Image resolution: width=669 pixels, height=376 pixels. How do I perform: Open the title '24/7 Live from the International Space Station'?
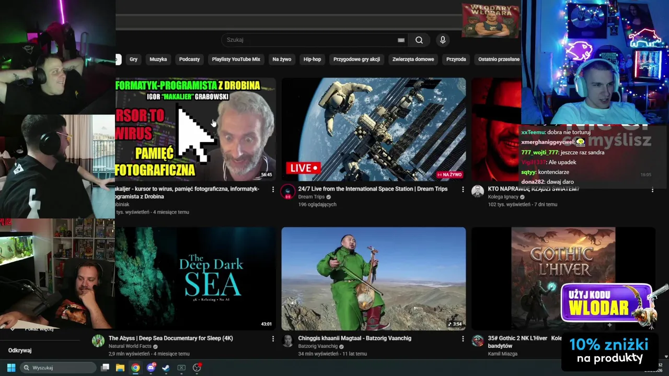click(x=373, y=189)
